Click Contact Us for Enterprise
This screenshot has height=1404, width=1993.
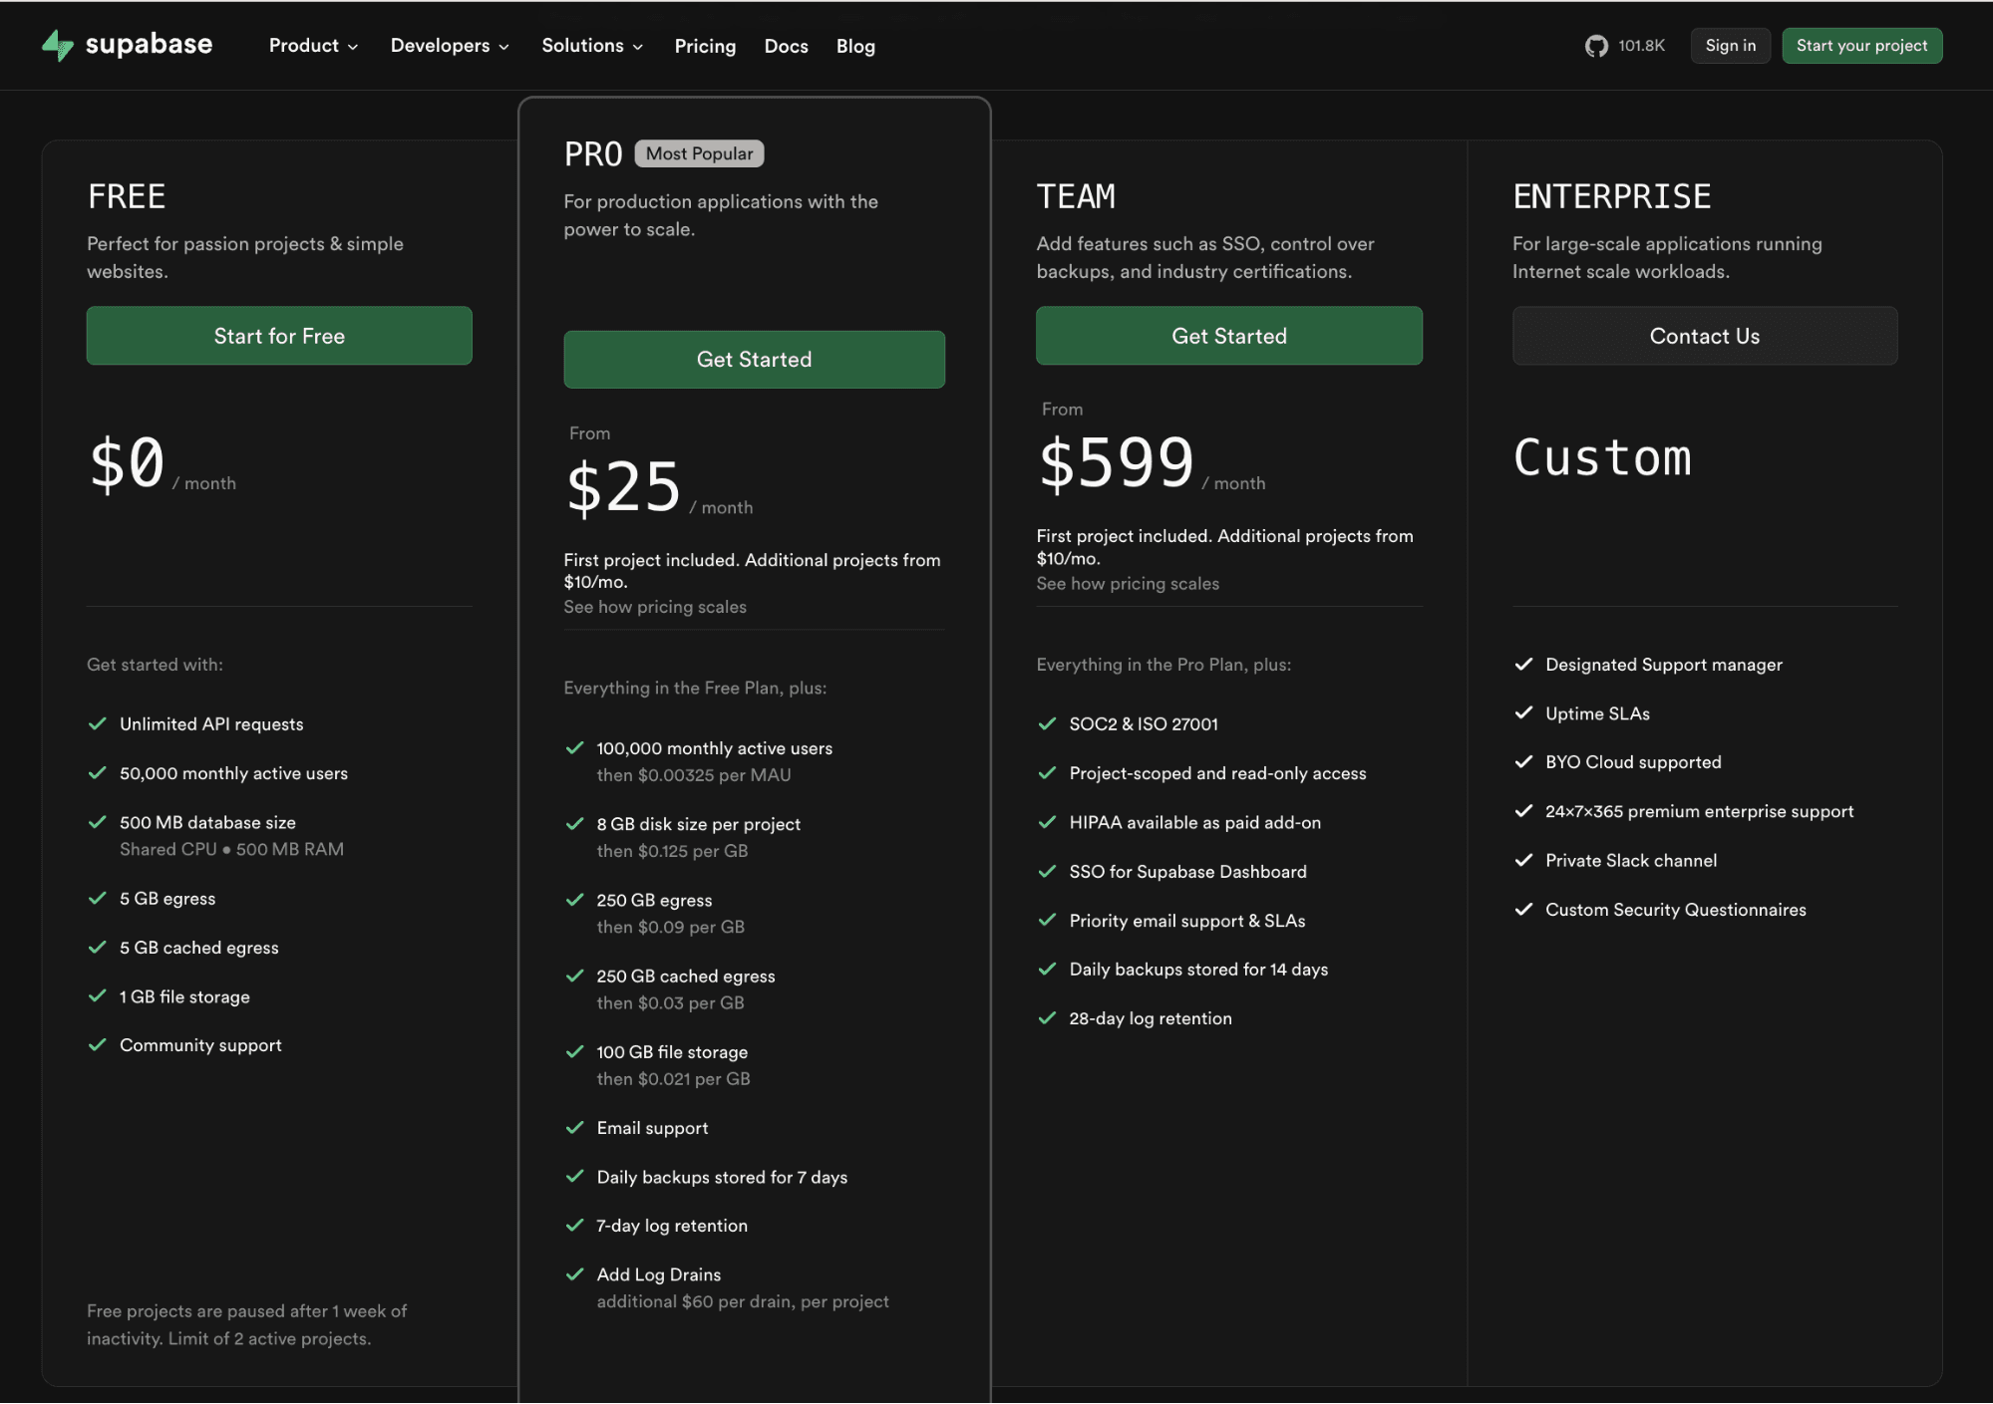coord(1705,336)
